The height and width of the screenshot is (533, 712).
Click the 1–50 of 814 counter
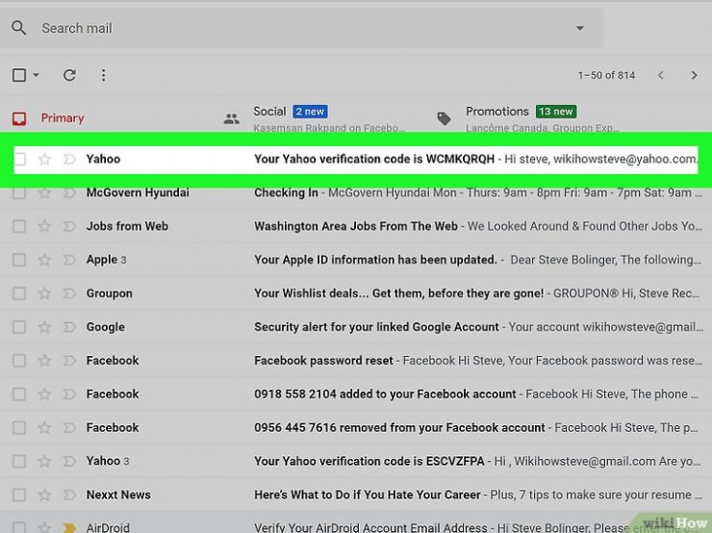coord(606,75)
